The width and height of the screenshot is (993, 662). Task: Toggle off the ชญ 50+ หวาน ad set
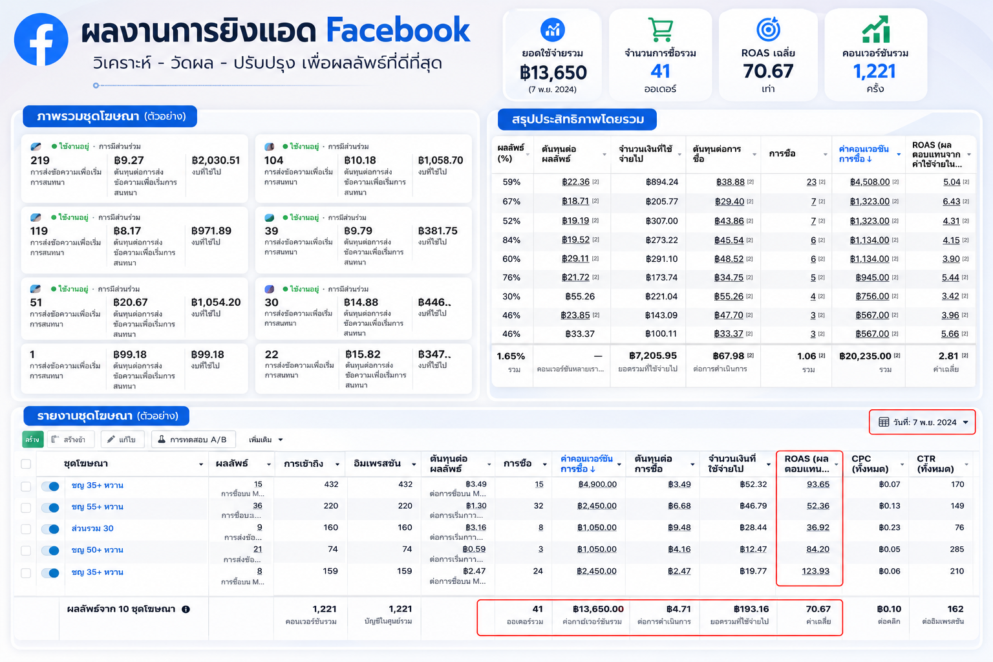(x=50, y=551)
